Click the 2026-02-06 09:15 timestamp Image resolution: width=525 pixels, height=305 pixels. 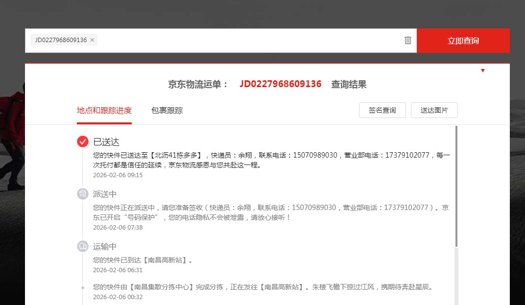click(118, 175)
